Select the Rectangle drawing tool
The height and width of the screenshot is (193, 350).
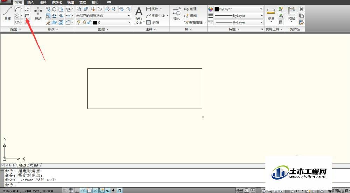pyautogui.click(x=27, y=16)
